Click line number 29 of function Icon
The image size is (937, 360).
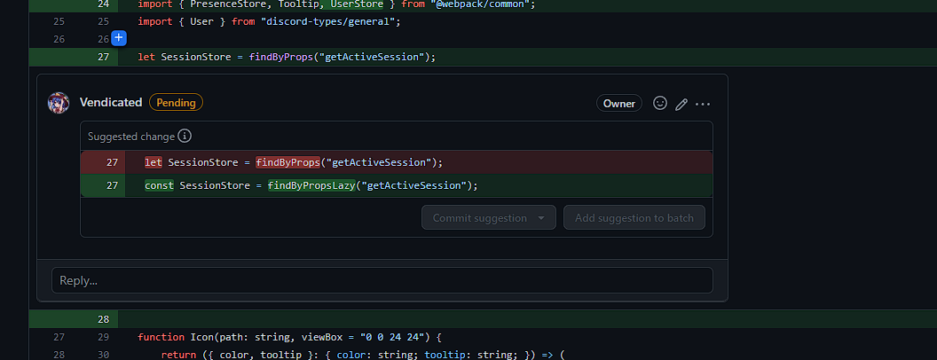point(104,337)
